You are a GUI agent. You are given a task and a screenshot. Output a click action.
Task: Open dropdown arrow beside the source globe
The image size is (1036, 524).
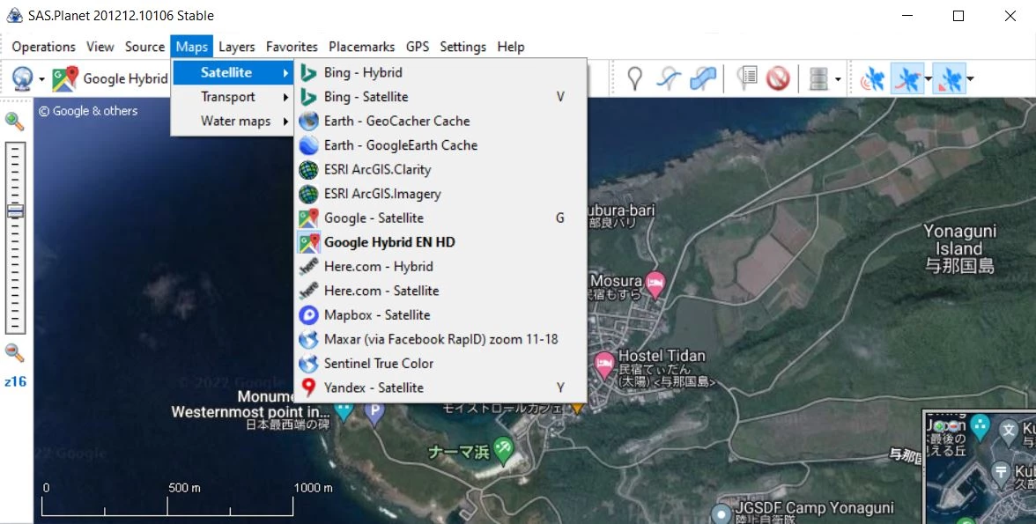(41, 79)
